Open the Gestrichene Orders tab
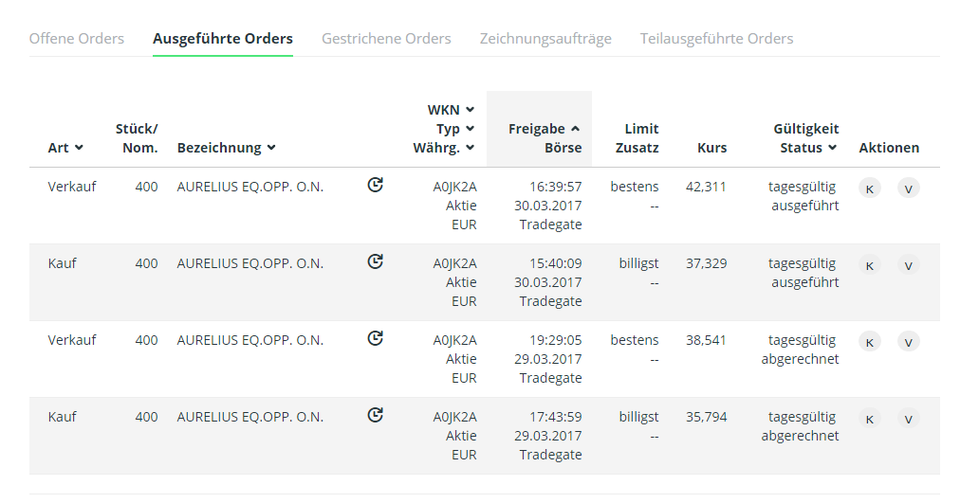Screen dimensions: 979x503 386,39
